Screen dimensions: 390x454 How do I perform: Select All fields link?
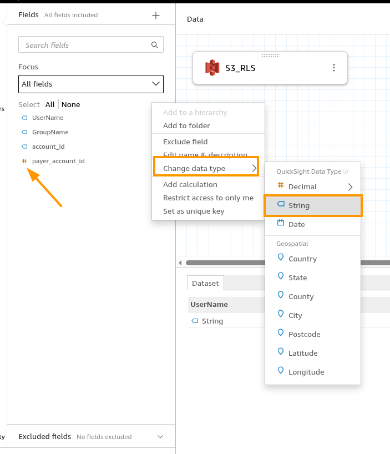(x=50, y=104)
